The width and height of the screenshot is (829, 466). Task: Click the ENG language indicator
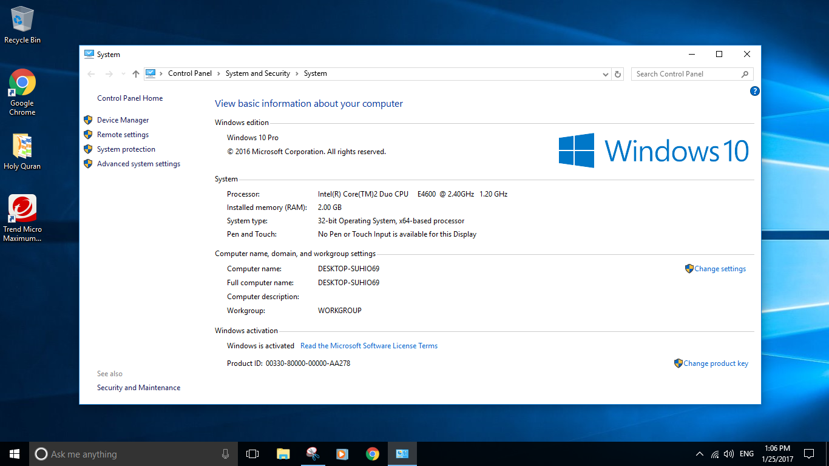pos(747,454)
